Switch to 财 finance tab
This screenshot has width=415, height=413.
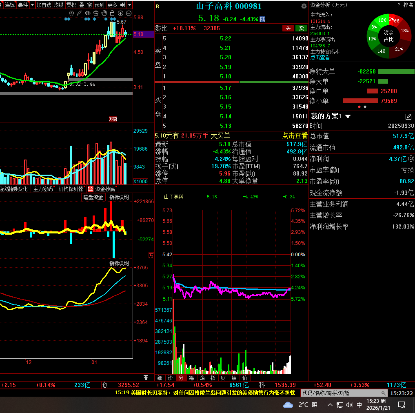[223, 378]
